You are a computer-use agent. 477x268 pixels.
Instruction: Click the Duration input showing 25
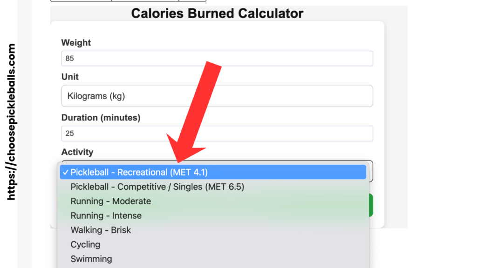(217, 134)
